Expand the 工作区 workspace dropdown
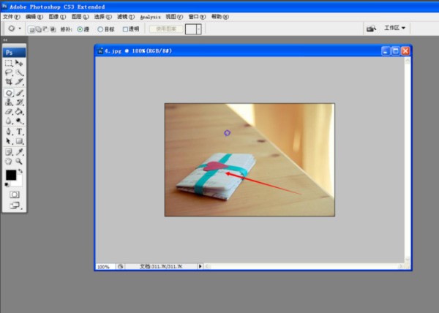Viewport: 439px width, 313px height. 395,28
